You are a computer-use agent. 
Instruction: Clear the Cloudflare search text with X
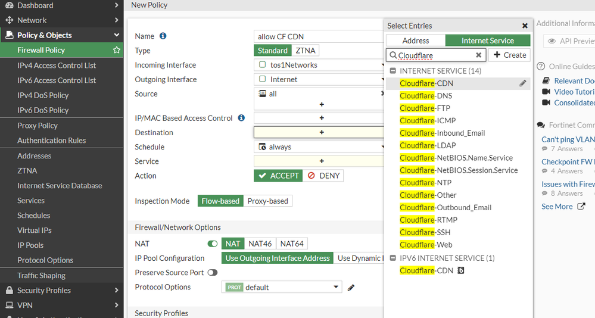point(478,55)
